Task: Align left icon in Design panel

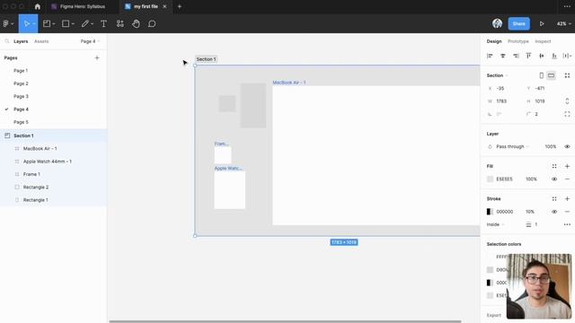Action: click(x=490, y=56)
